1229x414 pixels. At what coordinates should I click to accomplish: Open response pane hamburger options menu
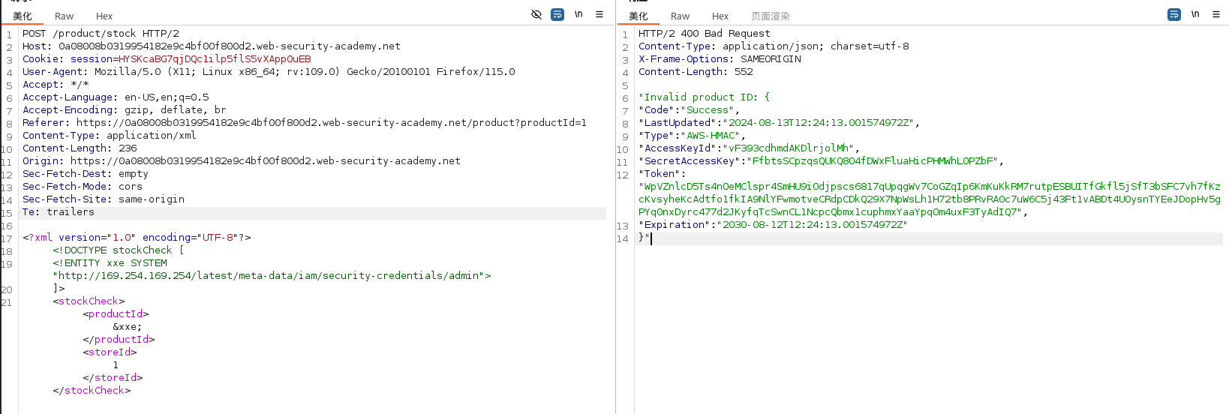pyautogui.click(x=1216, y=14)
